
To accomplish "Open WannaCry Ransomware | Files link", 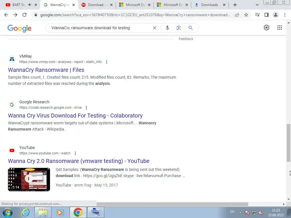I will pos(46,70).
